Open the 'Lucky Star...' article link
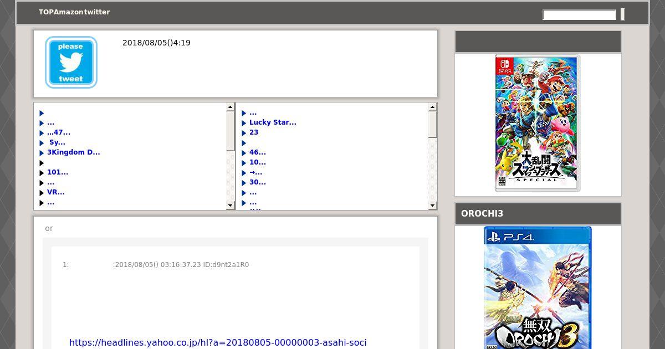Image resolution: width=665 pixels, height=349 pixels. coord(273,122)
